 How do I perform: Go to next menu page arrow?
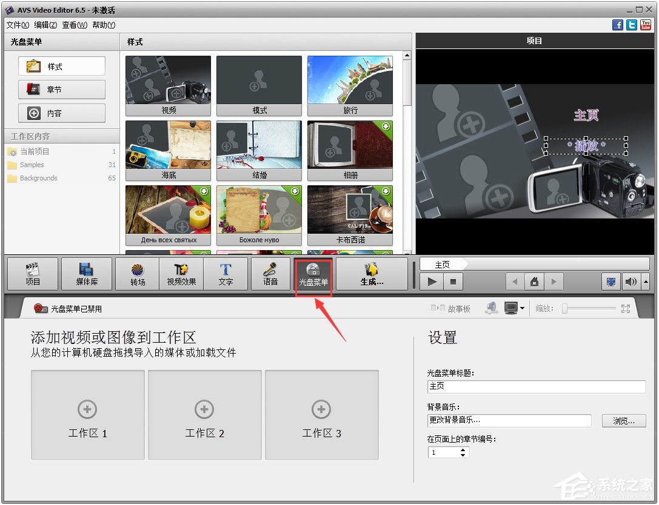(554, 282)
